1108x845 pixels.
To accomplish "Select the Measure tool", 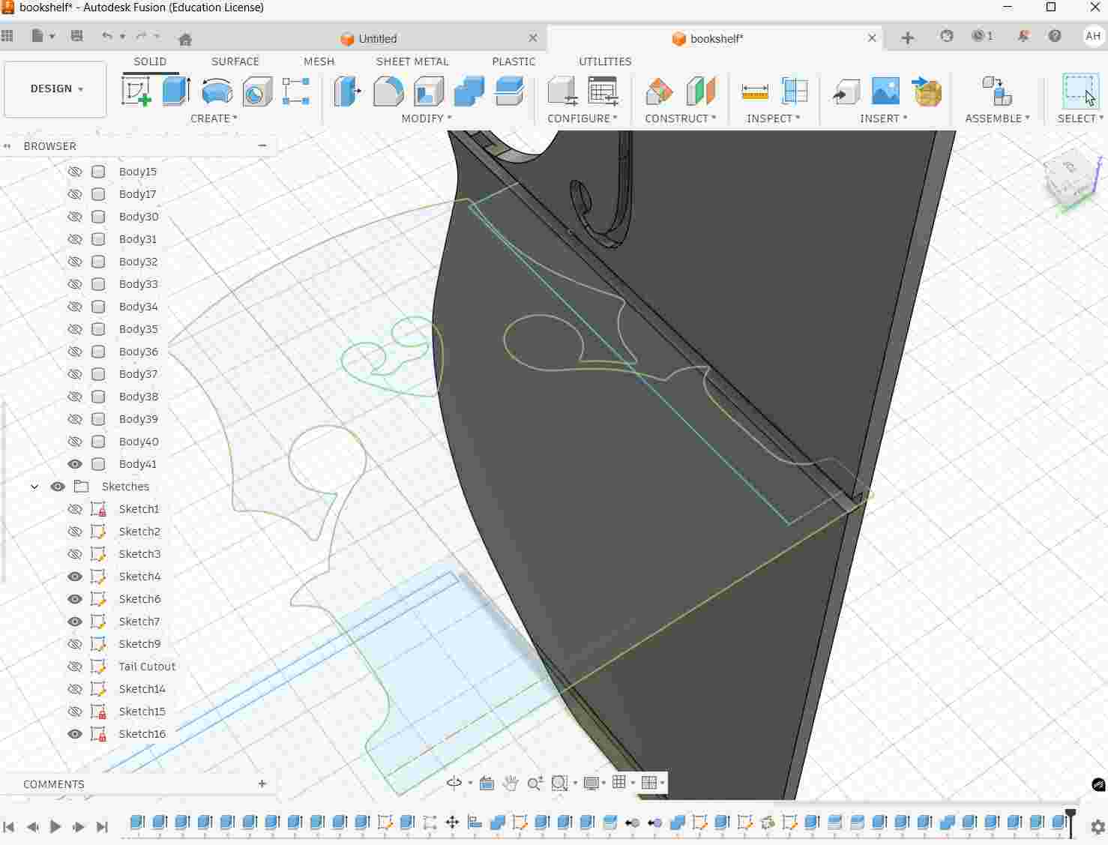I will pyautogui.click(x=754, y=91).
